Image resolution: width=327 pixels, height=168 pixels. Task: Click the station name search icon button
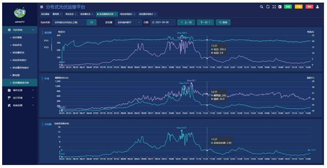click(x=91, y=22)
